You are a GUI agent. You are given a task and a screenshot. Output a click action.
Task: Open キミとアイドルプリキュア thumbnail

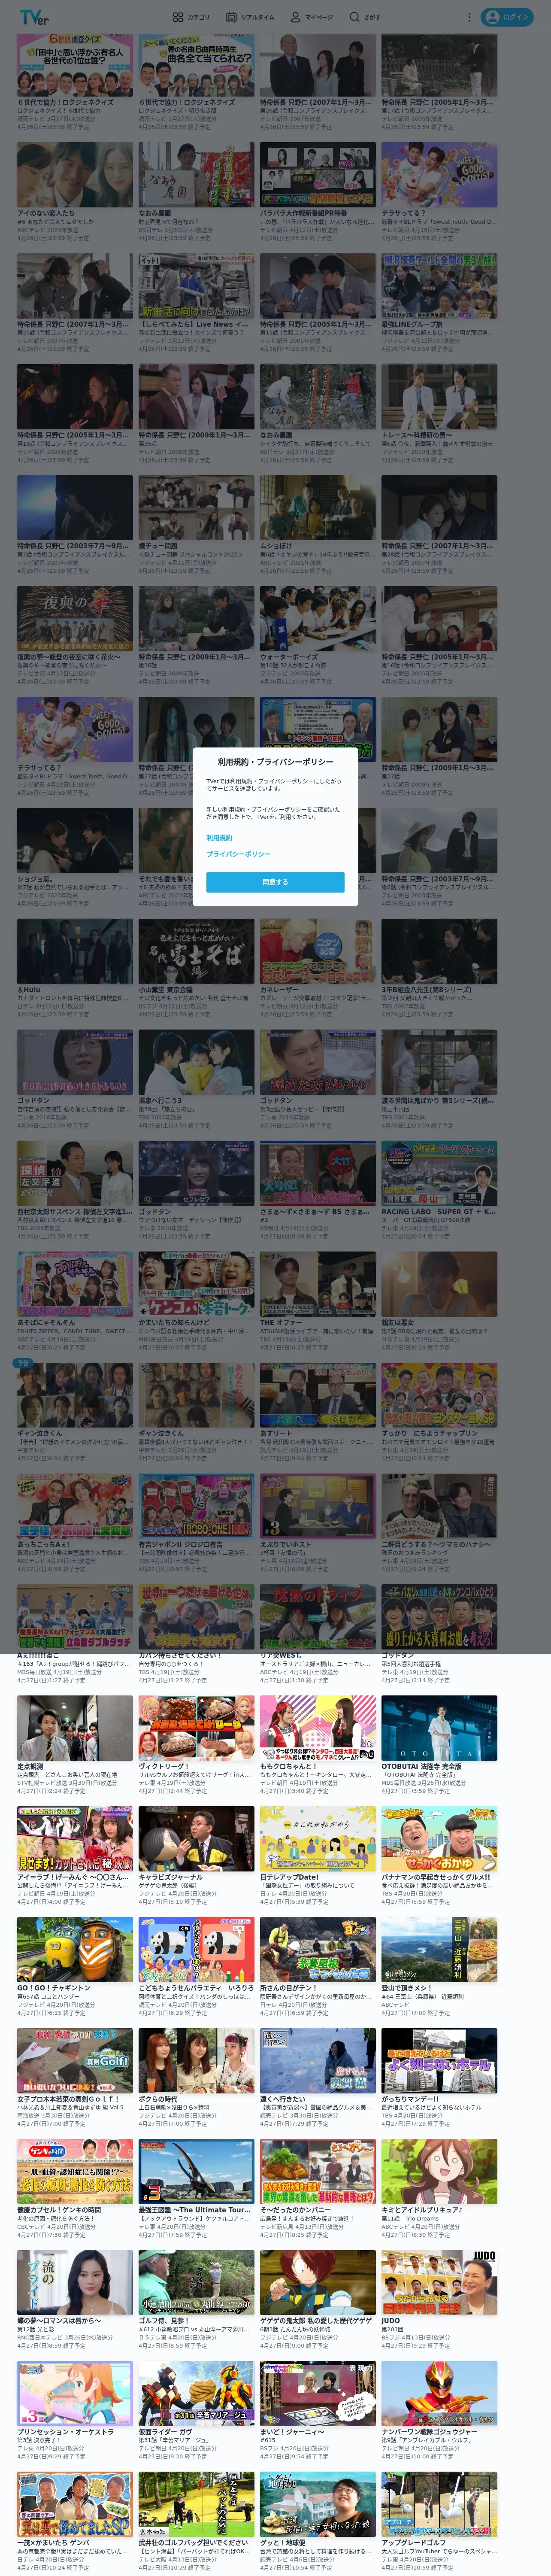click(439, 2172)
